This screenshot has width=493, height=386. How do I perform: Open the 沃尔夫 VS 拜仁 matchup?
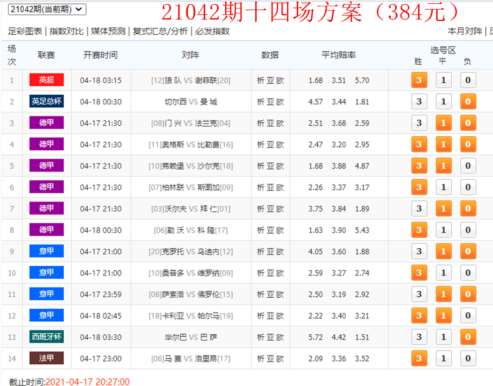tap(191, 208)
